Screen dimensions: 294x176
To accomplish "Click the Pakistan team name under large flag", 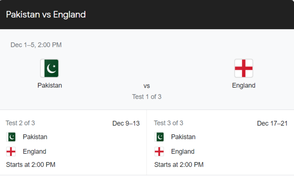I will pos(50,86).
